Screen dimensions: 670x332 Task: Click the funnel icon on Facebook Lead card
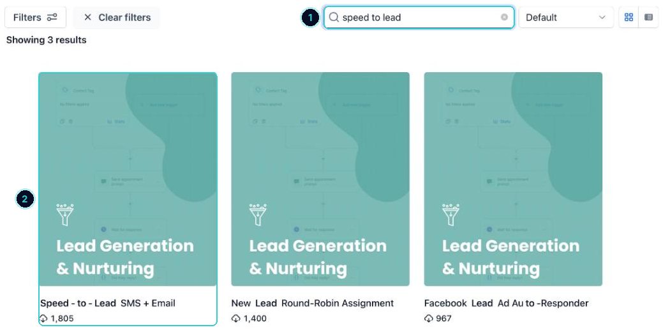pos(450,215)
